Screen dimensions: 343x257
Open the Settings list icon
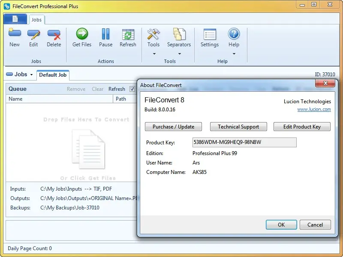(210, 34)
